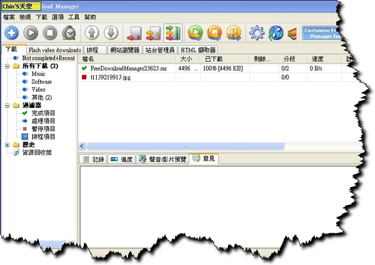The image size is (375, 265).
Task: Select the Software category
Action: tap(42, 82)
